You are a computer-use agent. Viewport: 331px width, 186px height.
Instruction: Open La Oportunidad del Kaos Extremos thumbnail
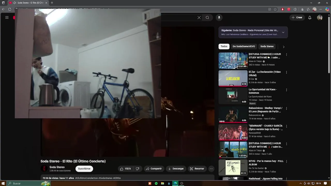click(233, 96)
